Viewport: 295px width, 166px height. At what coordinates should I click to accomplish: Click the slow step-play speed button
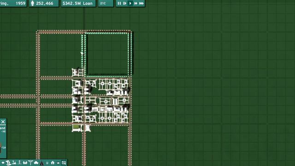coord(124,3)
